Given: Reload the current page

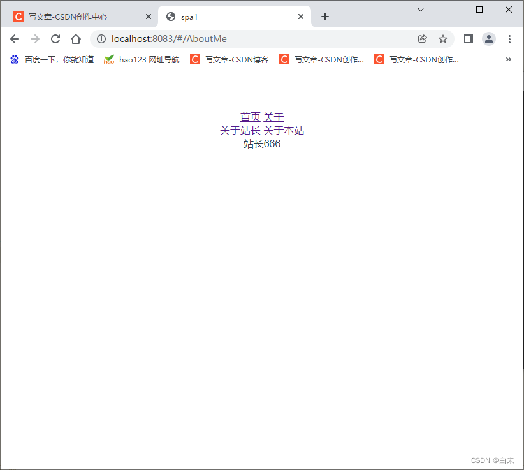Looking at the screenshot, I should pyautogui.click(x=55, y=39).
